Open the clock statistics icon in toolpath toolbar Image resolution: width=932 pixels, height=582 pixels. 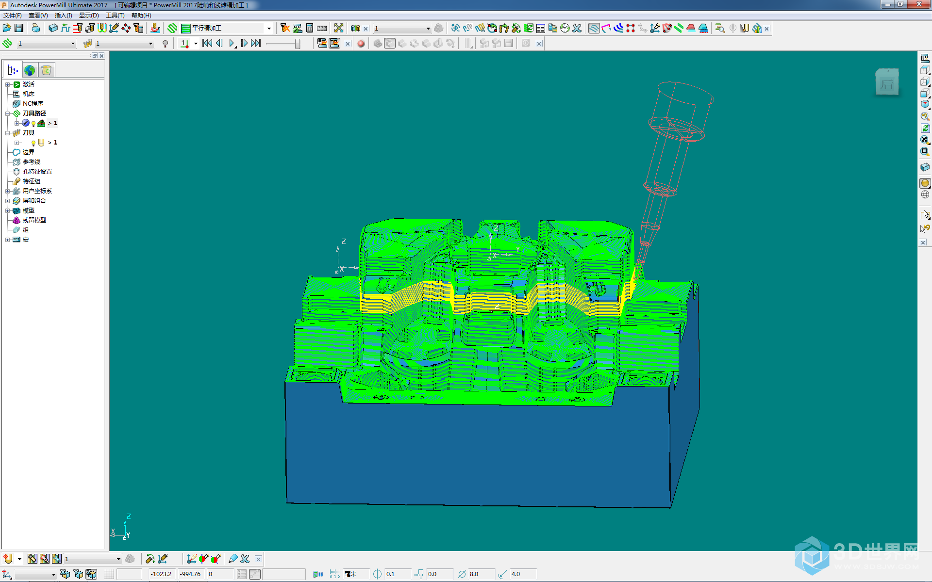coord(565,28)
